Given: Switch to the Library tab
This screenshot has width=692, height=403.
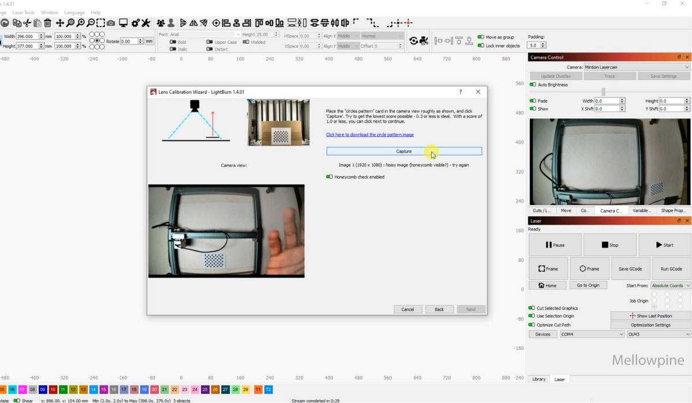Looking at the screenshot, I should tap(539, 379).
